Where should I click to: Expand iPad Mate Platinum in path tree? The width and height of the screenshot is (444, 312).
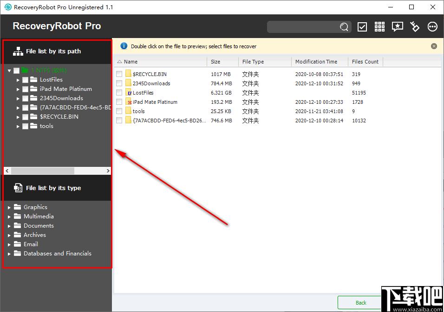tap(18, 89)
